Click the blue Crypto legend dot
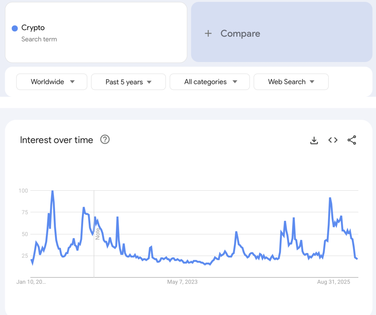 click(x=14, y=28)
